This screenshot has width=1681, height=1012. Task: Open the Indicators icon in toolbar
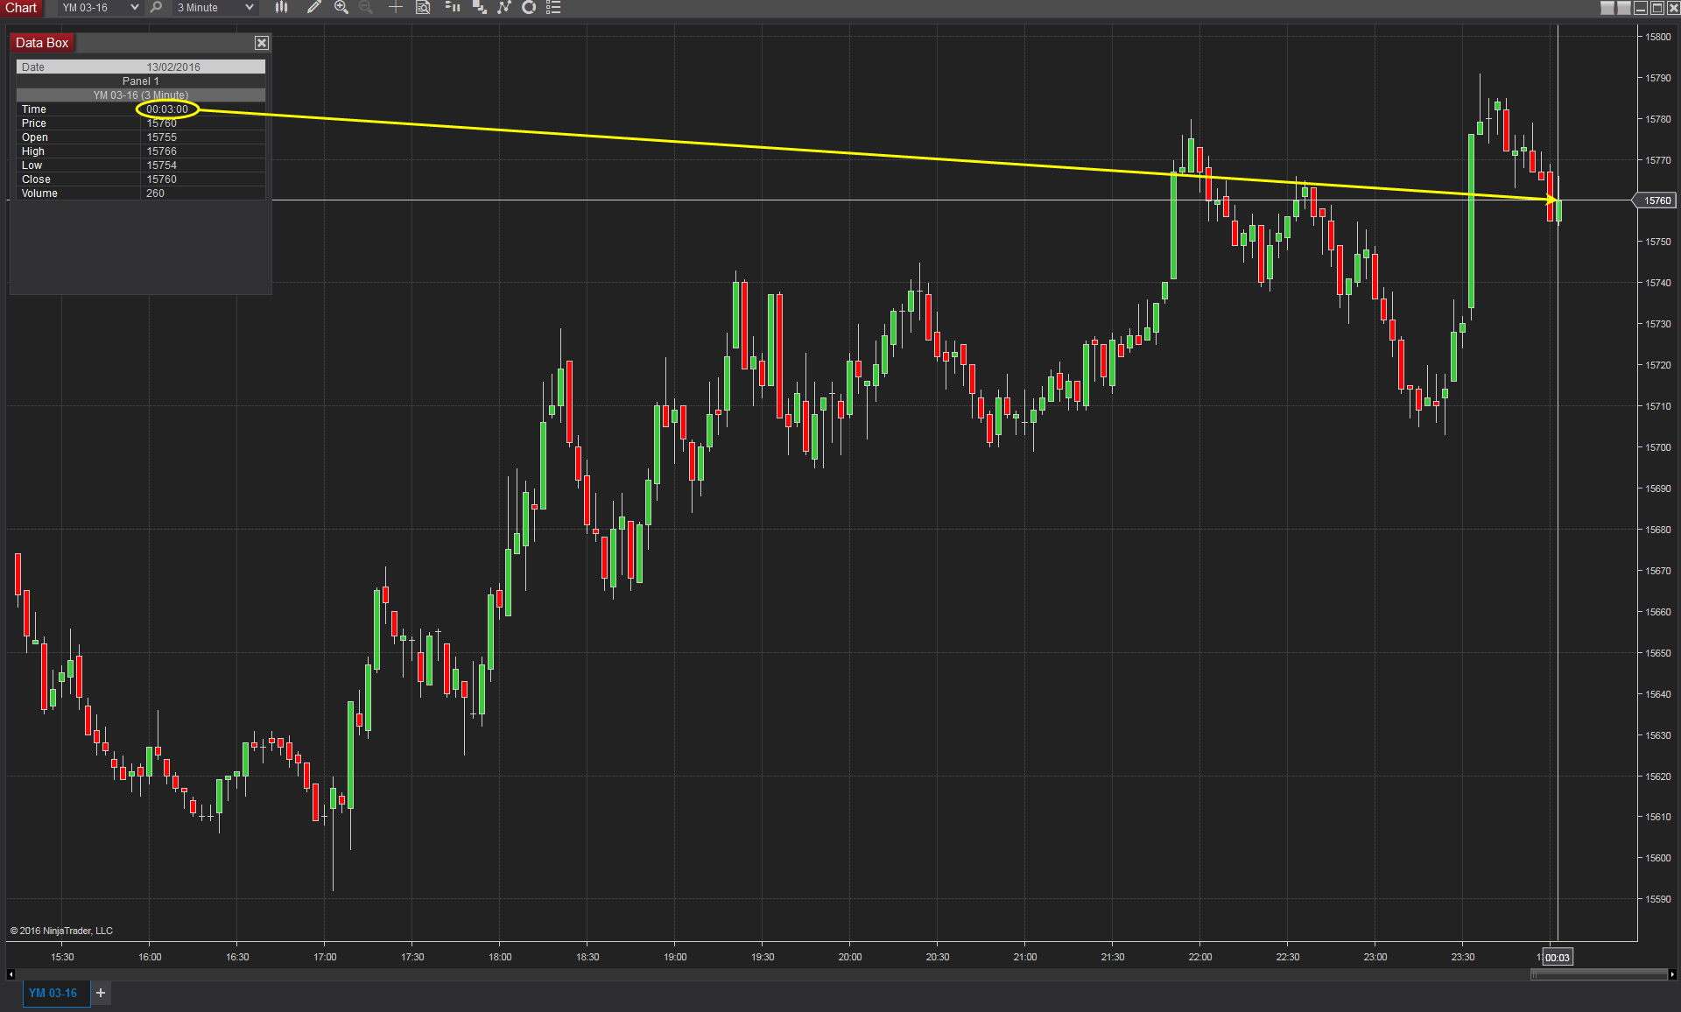[x=479, y=7]
